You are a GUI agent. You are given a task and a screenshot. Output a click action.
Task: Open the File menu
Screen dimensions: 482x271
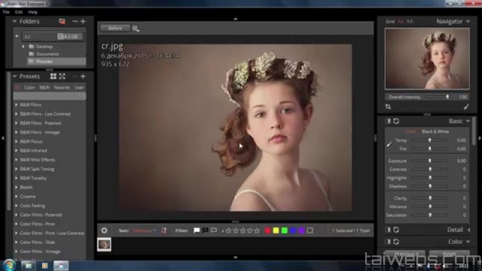(6, 12)
